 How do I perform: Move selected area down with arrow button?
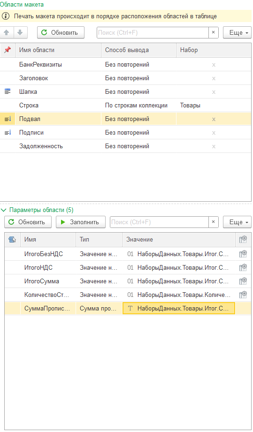pyautogui.click(x=20, y=32)
